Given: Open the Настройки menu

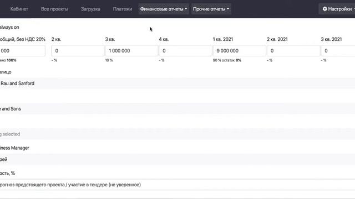Looking at the screenshot, I should 337,9.
